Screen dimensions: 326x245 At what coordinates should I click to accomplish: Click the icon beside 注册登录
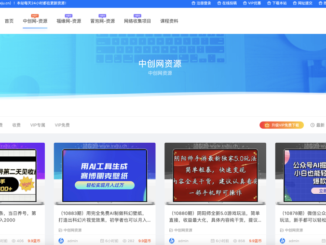pos(193,3)
